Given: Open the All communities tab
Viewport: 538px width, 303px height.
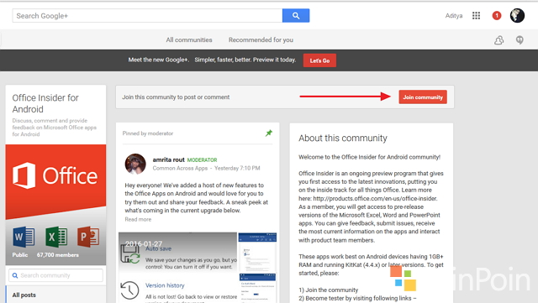Looking at the screenshot, I should click(189, 39).
